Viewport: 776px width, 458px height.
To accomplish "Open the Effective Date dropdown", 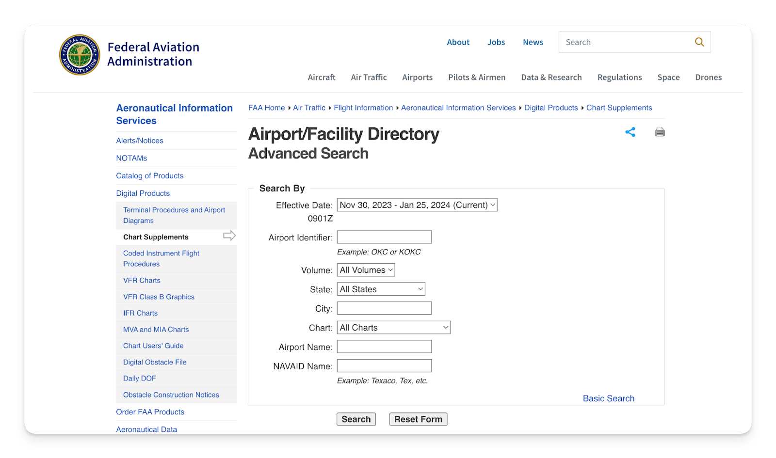I will coord(417,205).
